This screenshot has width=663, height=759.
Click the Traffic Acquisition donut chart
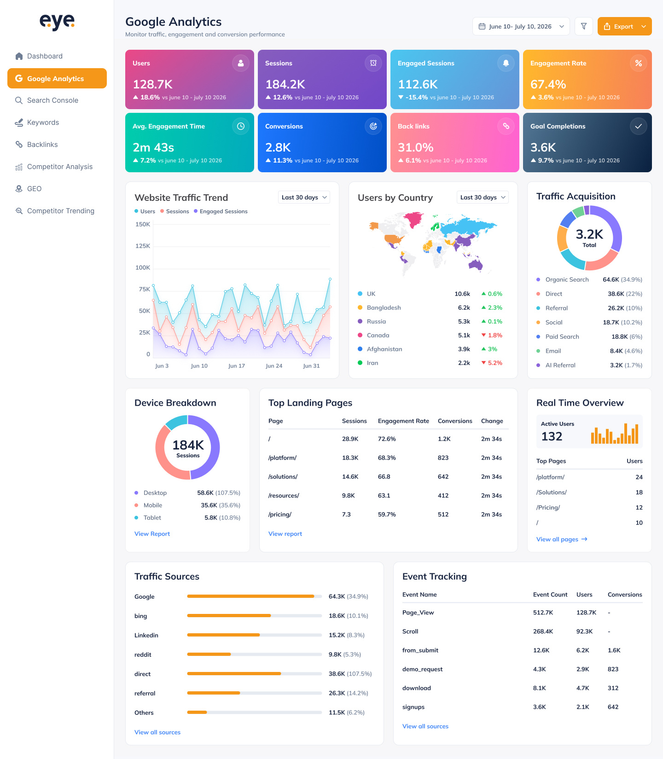click(x=589, y=238)
